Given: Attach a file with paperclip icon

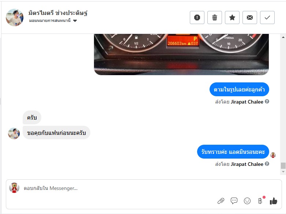Looking at the screenshot, I should (221, 201).
